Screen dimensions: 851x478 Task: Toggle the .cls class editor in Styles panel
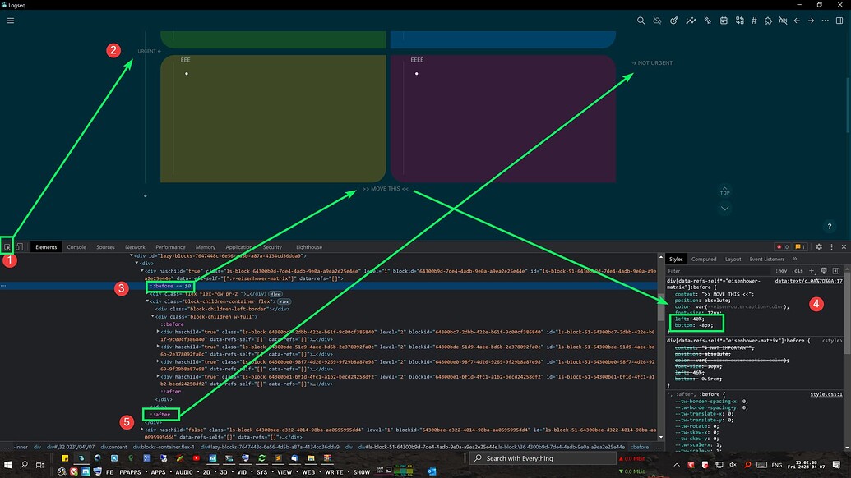(x=799, y=271)
